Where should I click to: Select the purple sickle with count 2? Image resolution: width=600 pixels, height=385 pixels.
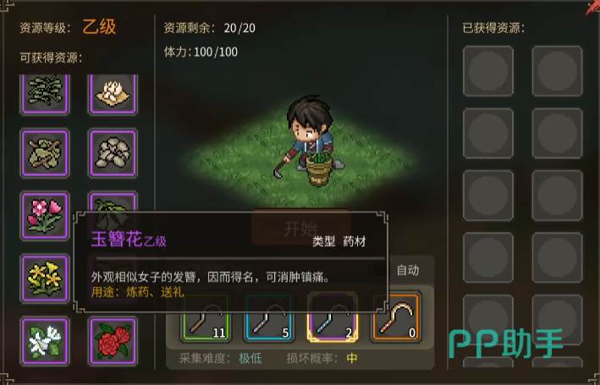point(333,317)
